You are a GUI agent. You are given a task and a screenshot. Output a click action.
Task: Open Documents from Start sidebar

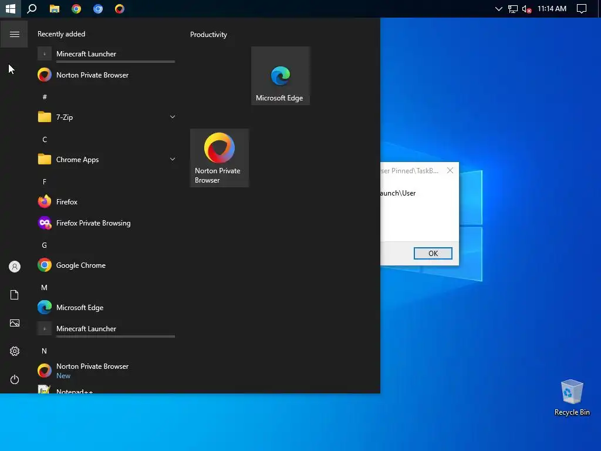[15, 295]
